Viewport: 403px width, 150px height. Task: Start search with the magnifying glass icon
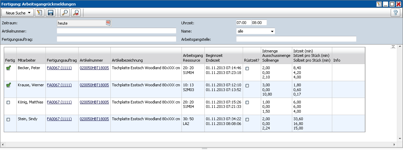click(65, 13)
